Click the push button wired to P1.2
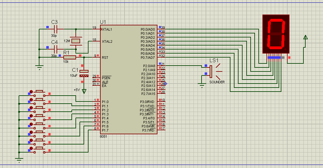Image resolution: width=323 pixels, height=168 pixels. [x=39, y=110]
